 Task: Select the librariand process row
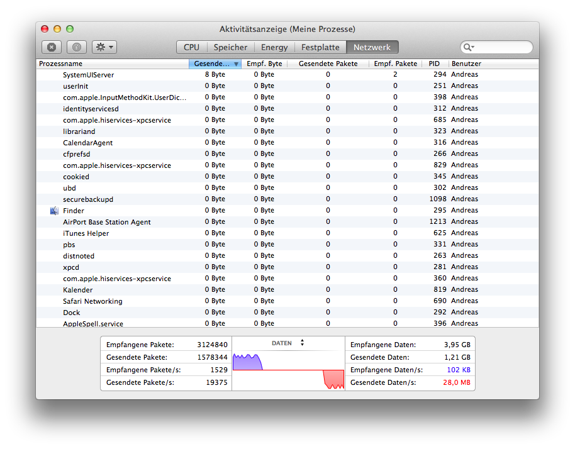coord(287,131)
